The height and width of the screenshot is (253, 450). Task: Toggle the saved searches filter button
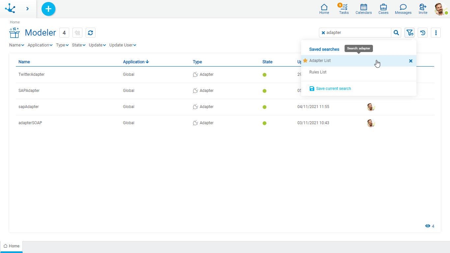click(x=409, y=33)
